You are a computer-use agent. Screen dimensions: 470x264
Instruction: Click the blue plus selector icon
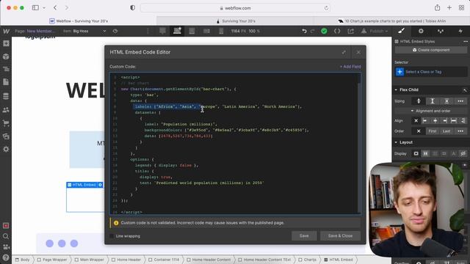click(399, 72)
